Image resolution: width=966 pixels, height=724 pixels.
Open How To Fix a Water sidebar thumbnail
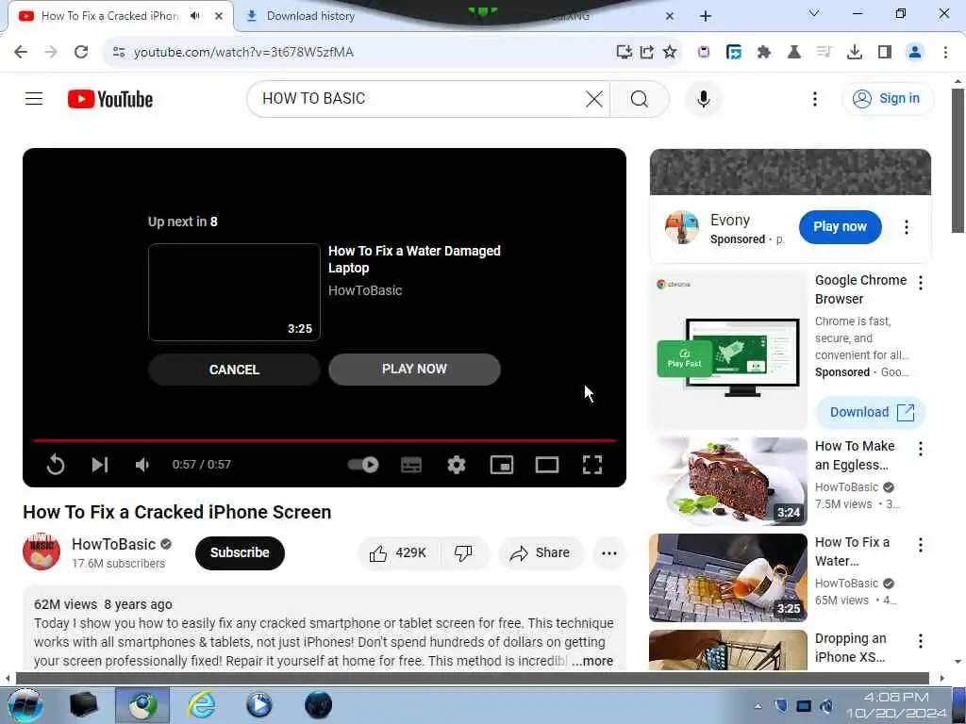coord(728,578)
